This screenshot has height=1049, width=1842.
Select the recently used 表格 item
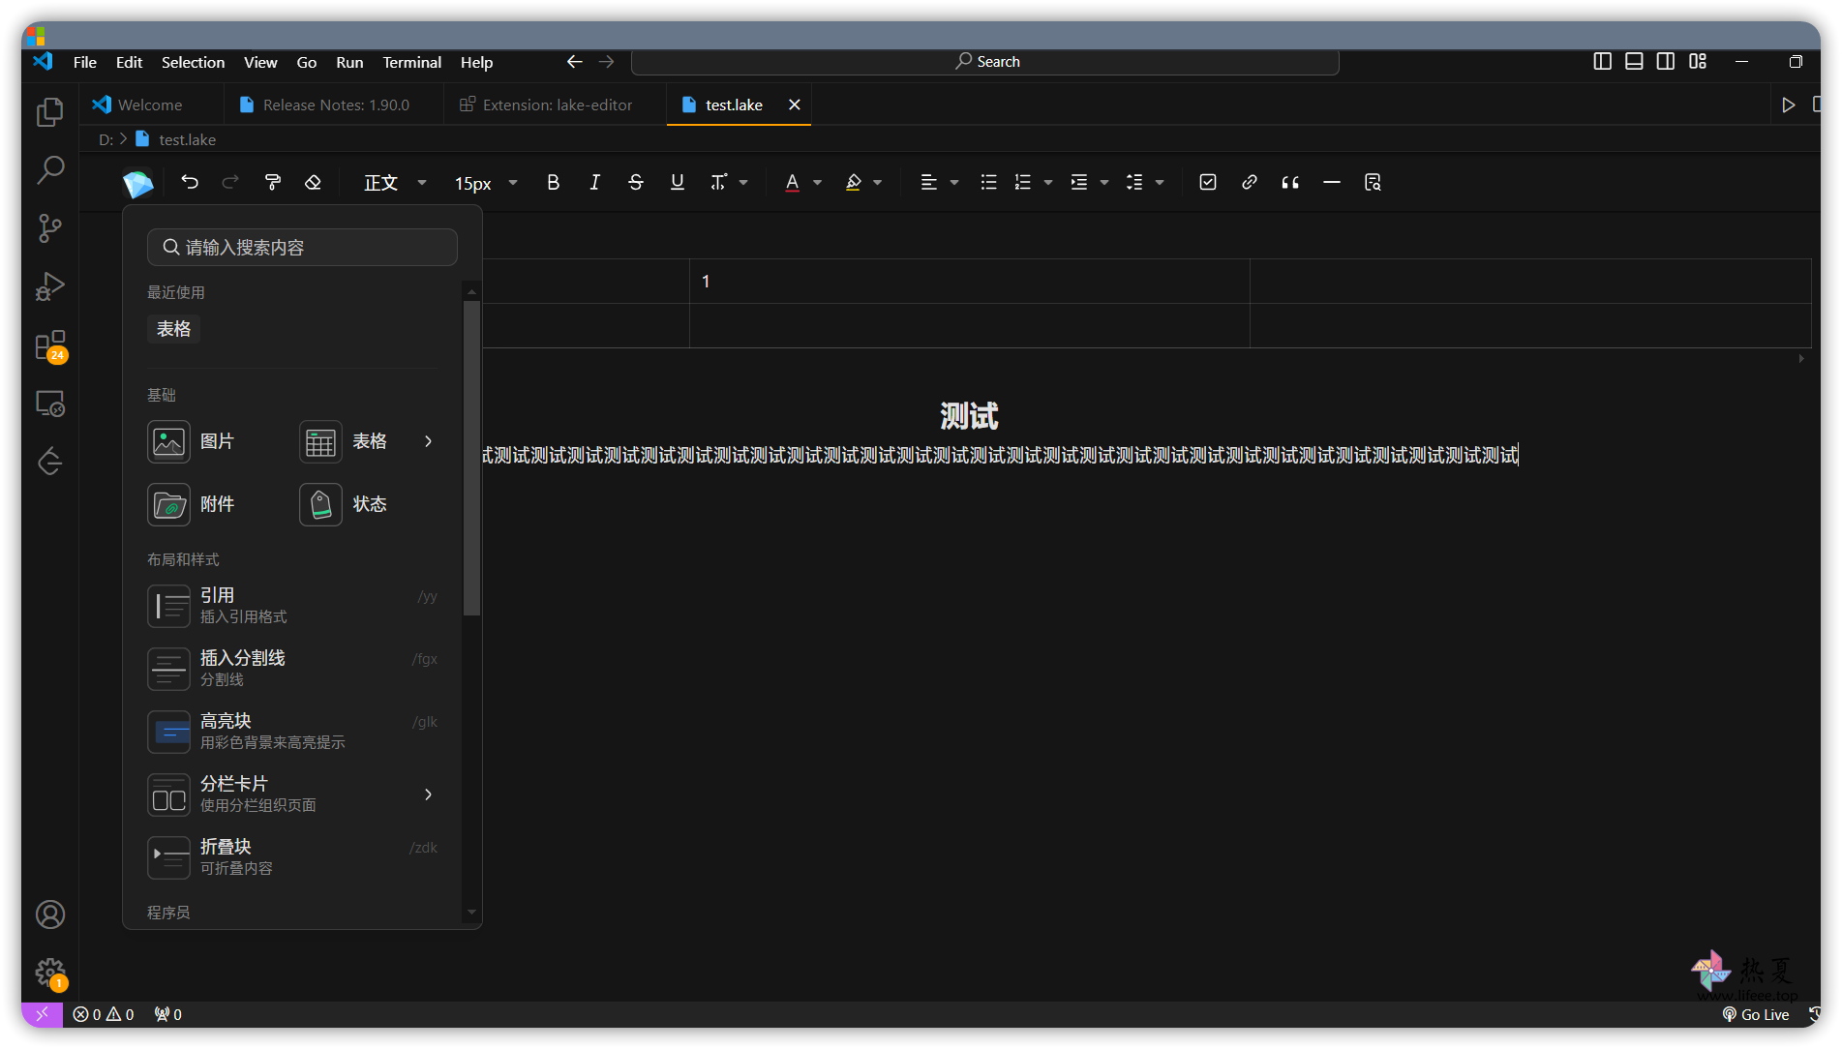(x=173, y=329)
